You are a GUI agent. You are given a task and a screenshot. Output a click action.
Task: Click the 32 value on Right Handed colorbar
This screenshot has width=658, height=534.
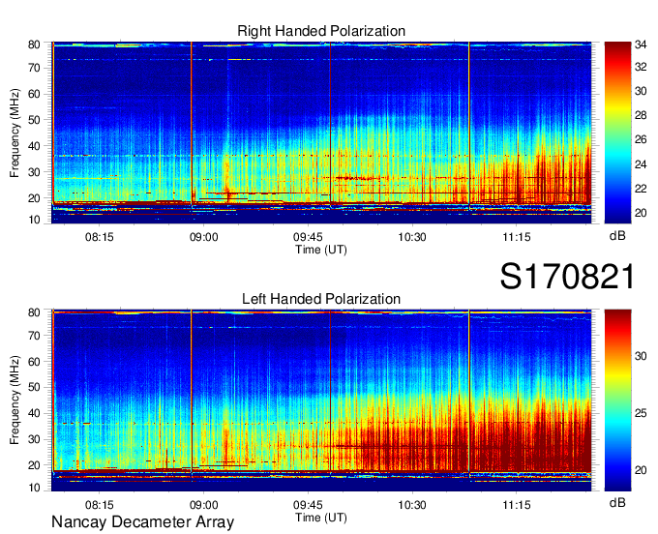[x=641, y=67]
